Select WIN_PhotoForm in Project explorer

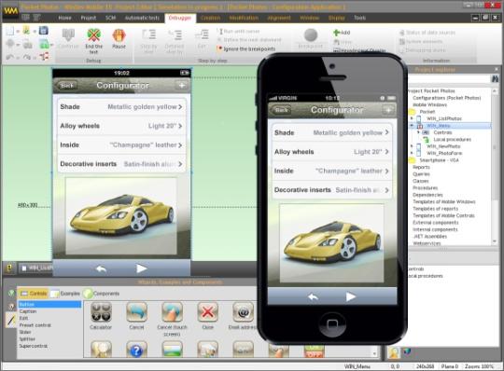click(444, 154)
